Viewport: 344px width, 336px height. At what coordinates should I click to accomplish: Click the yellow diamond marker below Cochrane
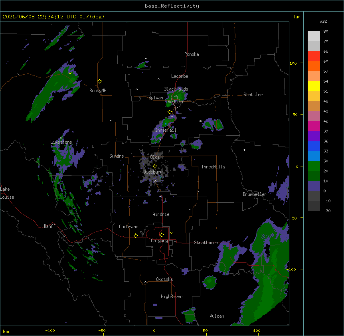pyautogui.click(x=136, y=235)
